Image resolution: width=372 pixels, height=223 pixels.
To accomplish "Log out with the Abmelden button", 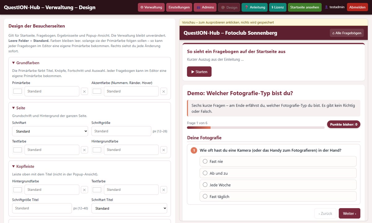I will pos(357,7).
